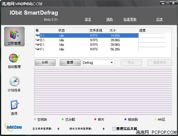Click the 捐助 donate link
The height and width of the screenshot is (136, 178).
110,19
